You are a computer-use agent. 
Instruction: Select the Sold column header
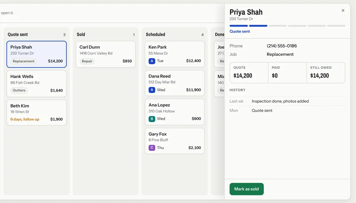pos(81,34)
